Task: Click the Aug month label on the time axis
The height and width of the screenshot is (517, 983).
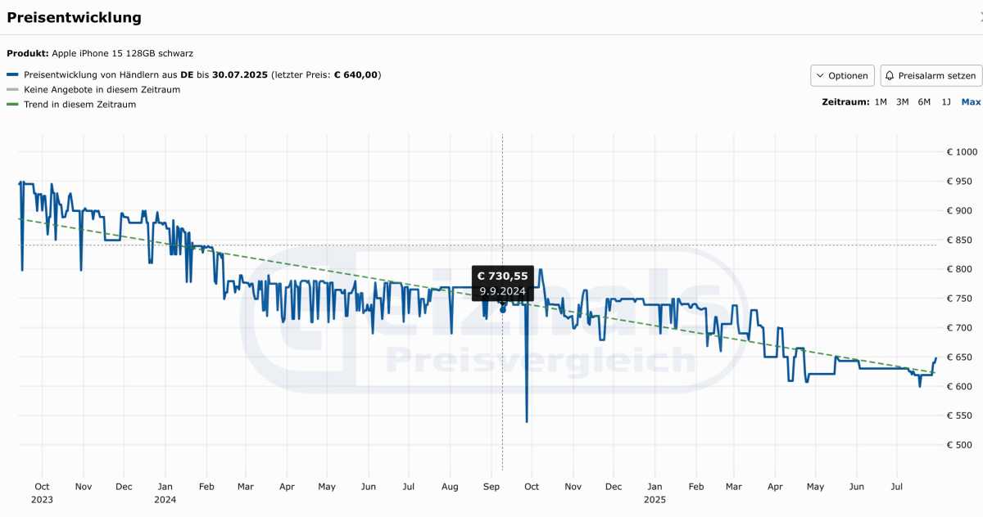Action: point(450,487)
